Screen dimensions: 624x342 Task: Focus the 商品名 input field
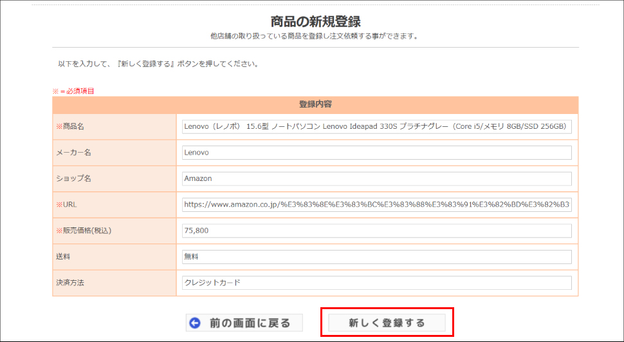pyautogui.click(x=377, y=126)
